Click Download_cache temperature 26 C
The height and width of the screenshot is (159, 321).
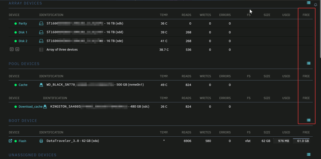[164, 107]
